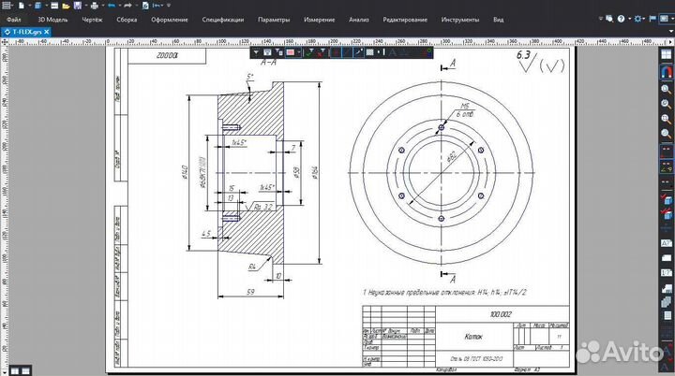675x376 pixels.
Task: Toggle the magnet snapping icon in right sidebar
Action: click(x=666, y=71)
